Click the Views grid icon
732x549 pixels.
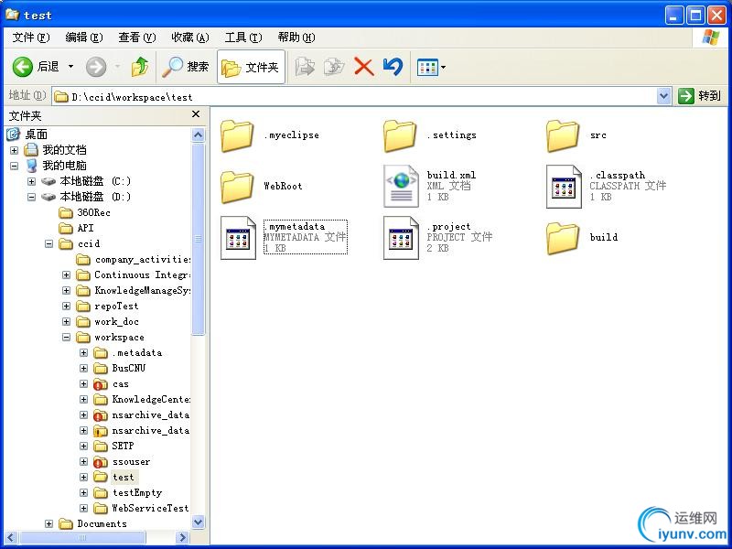pyautogui.click(x=427, y=67)
